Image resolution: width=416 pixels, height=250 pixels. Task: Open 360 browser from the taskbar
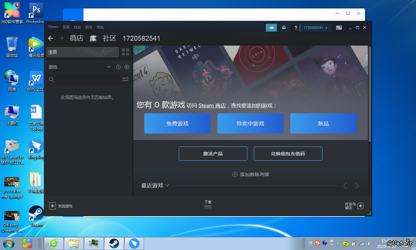[x=54, y=243]
